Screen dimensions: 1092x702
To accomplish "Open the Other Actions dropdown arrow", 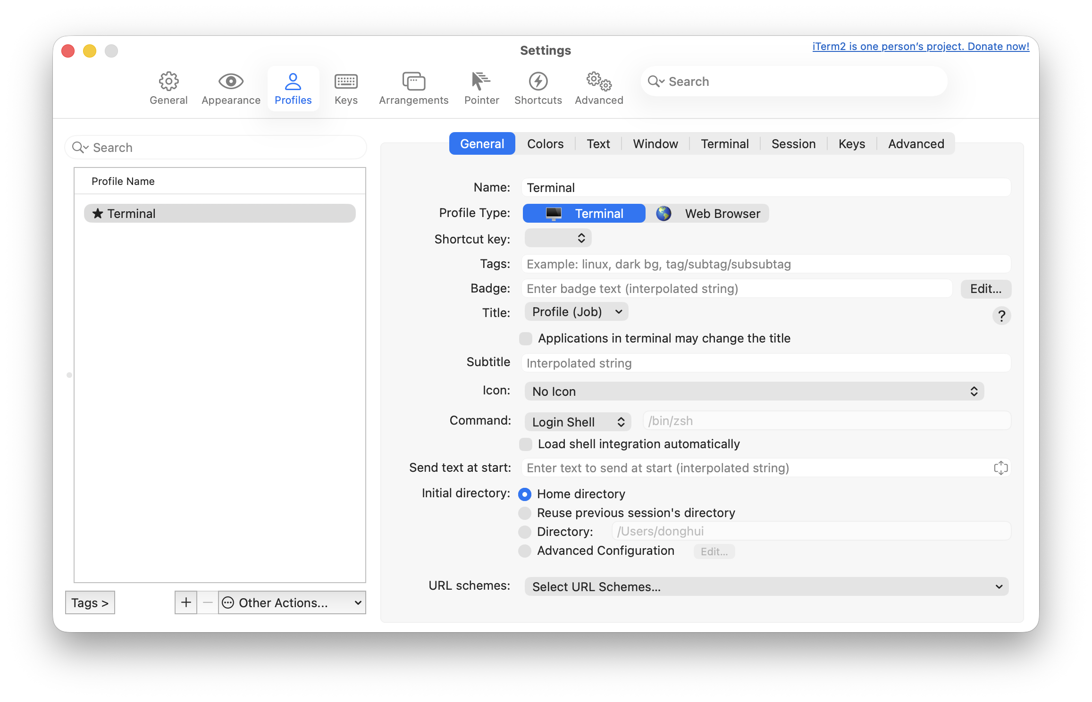I will (x=358, y=602).
